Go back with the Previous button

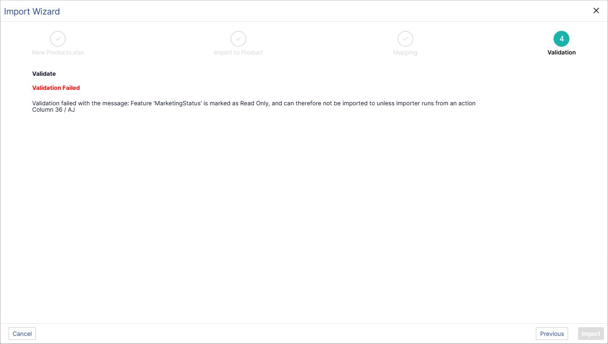pos(552,334)
